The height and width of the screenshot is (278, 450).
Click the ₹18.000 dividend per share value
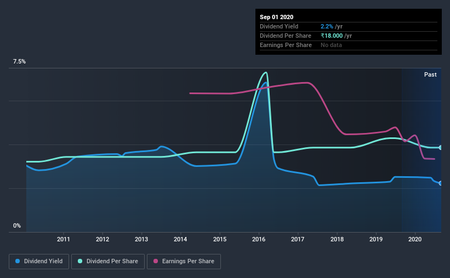pos(332,36)
